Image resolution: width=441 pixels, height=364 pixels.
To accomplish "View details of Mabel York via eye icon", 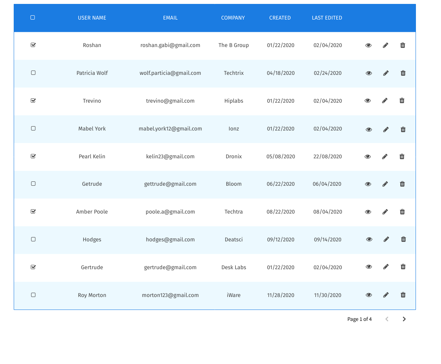I will click(x=369, y=129).
